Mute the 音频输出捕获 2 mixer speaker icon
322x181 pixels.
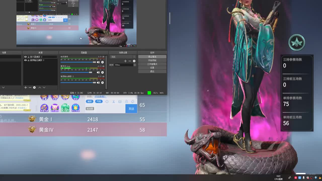(x=98, y=82)
